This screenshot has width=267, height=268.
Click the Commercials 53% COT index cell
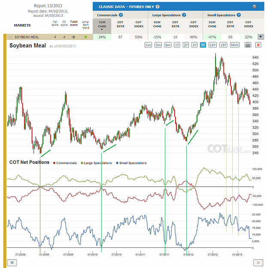[139, 37]
